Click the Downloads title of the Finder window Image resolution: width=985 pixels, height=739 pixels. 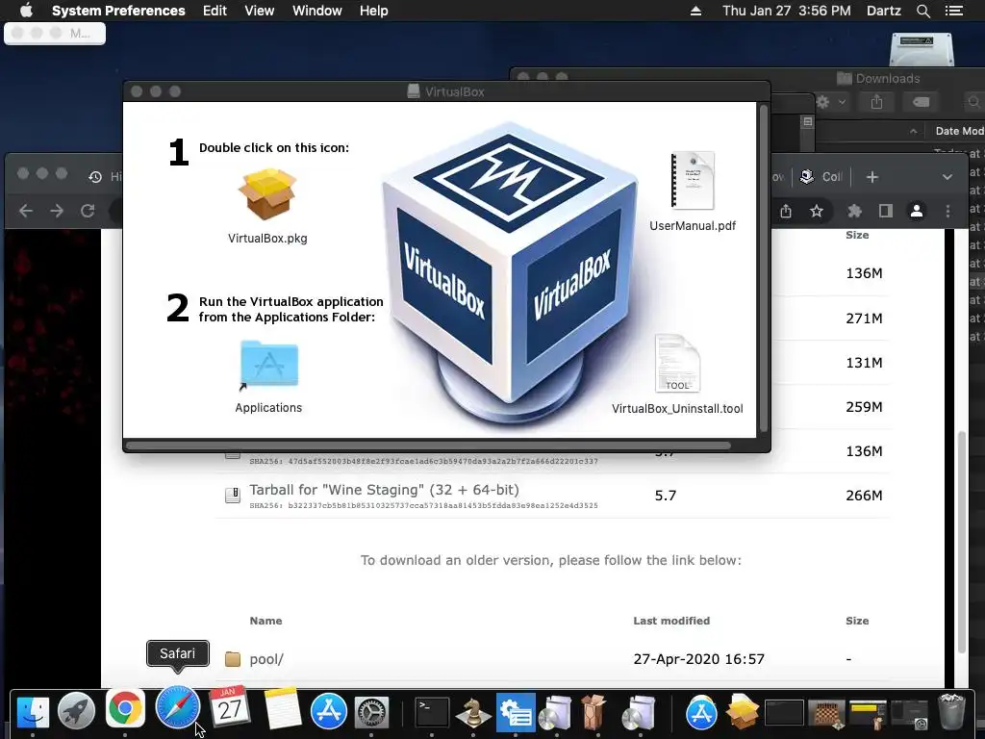point(887,79)
